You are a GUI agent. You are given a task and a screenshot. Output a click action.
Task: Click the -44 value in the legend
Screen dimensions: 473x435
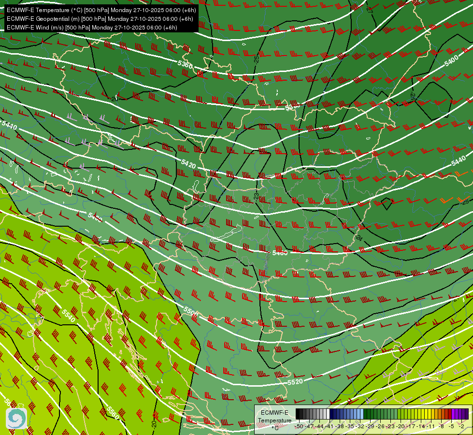(x=319, y=427)
